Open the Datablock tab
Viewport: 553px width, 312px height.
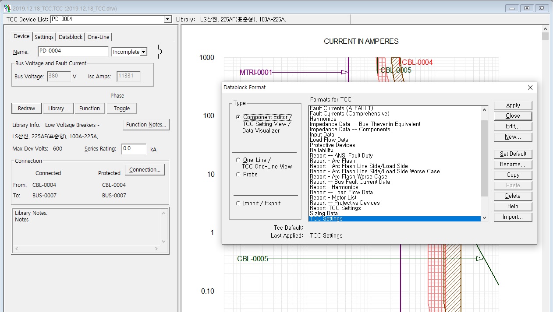[x=71, y=37]
